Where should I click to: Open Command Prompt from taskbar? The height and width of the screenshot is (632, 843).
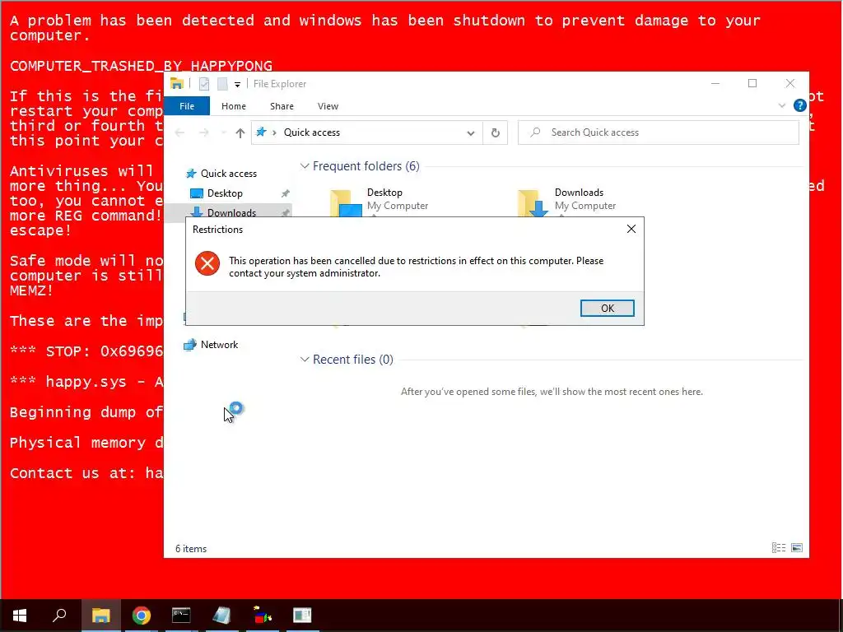click(x=181, y=616)
